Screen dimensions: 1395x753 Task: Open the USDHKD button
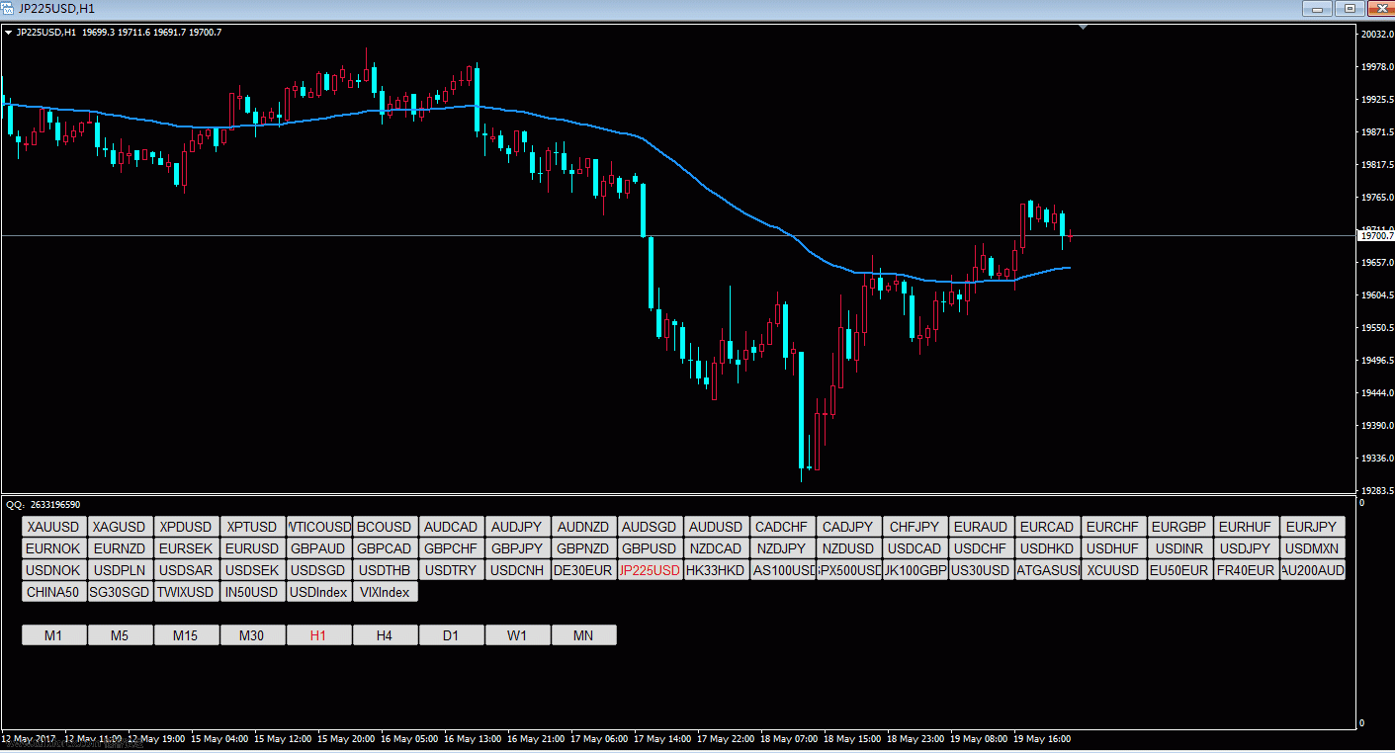coord(1047,548)
